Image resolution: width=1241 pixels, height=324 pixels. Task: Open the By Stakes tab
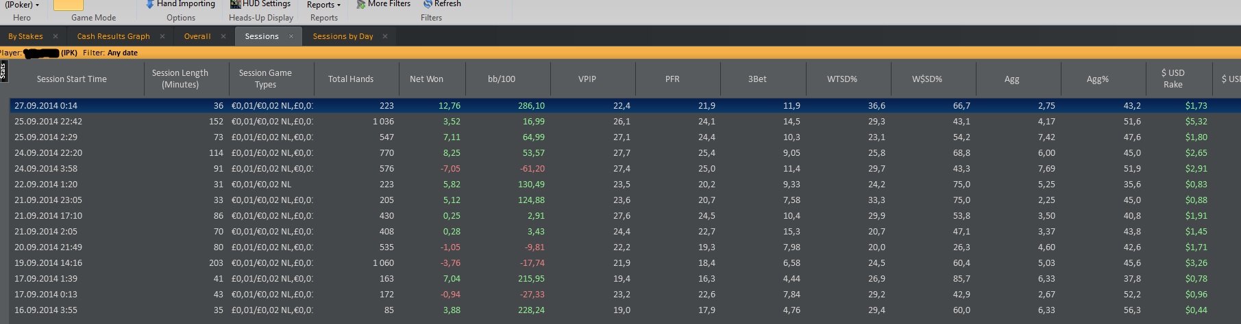click(25, 36)
